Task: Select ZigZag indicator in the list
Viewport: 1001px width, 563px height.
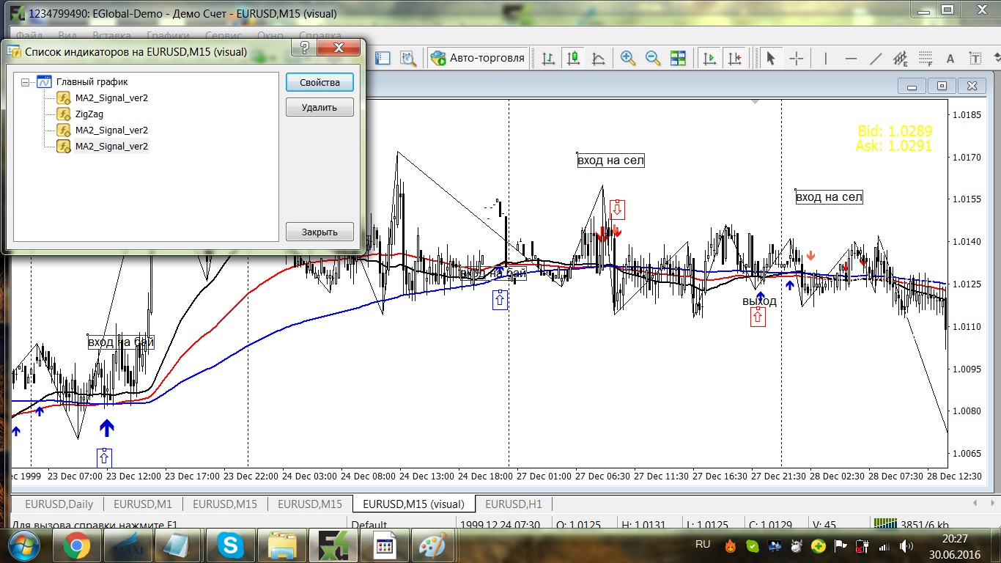Action: [89, 114]
